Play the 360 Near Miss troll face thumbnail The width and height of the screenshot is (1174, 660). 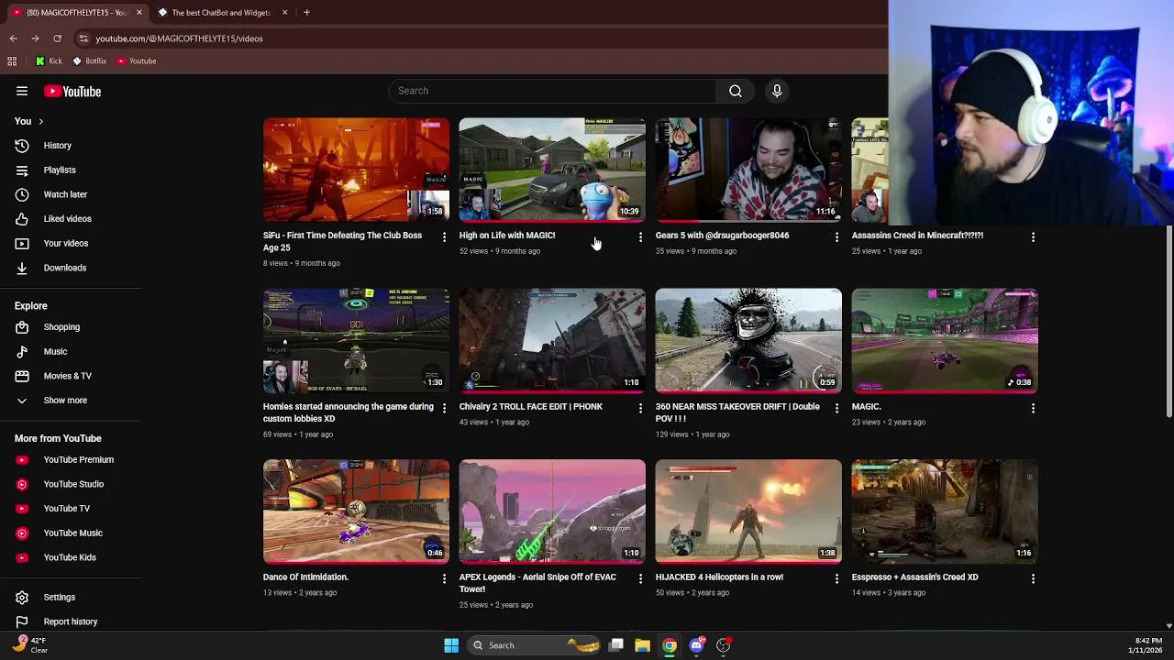(748, 341)
